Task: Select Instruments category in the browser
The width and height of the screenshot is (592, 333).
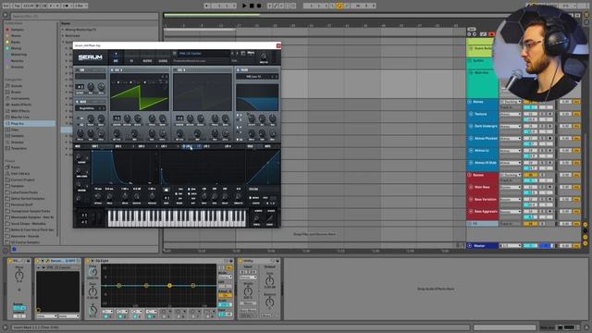Action: [20, 98]
